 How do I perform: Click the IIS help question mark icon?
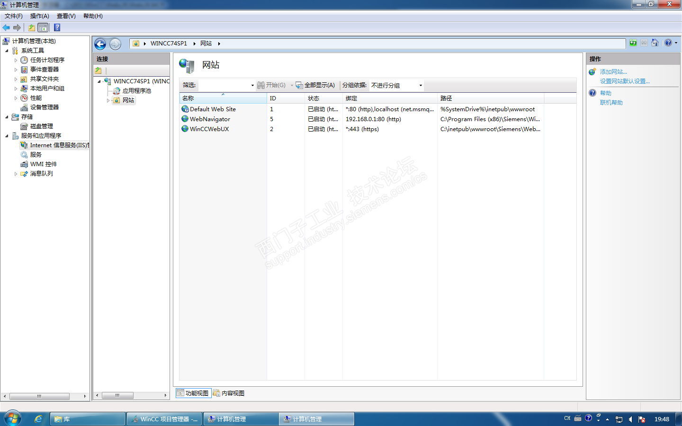click(x=668, y=43)
